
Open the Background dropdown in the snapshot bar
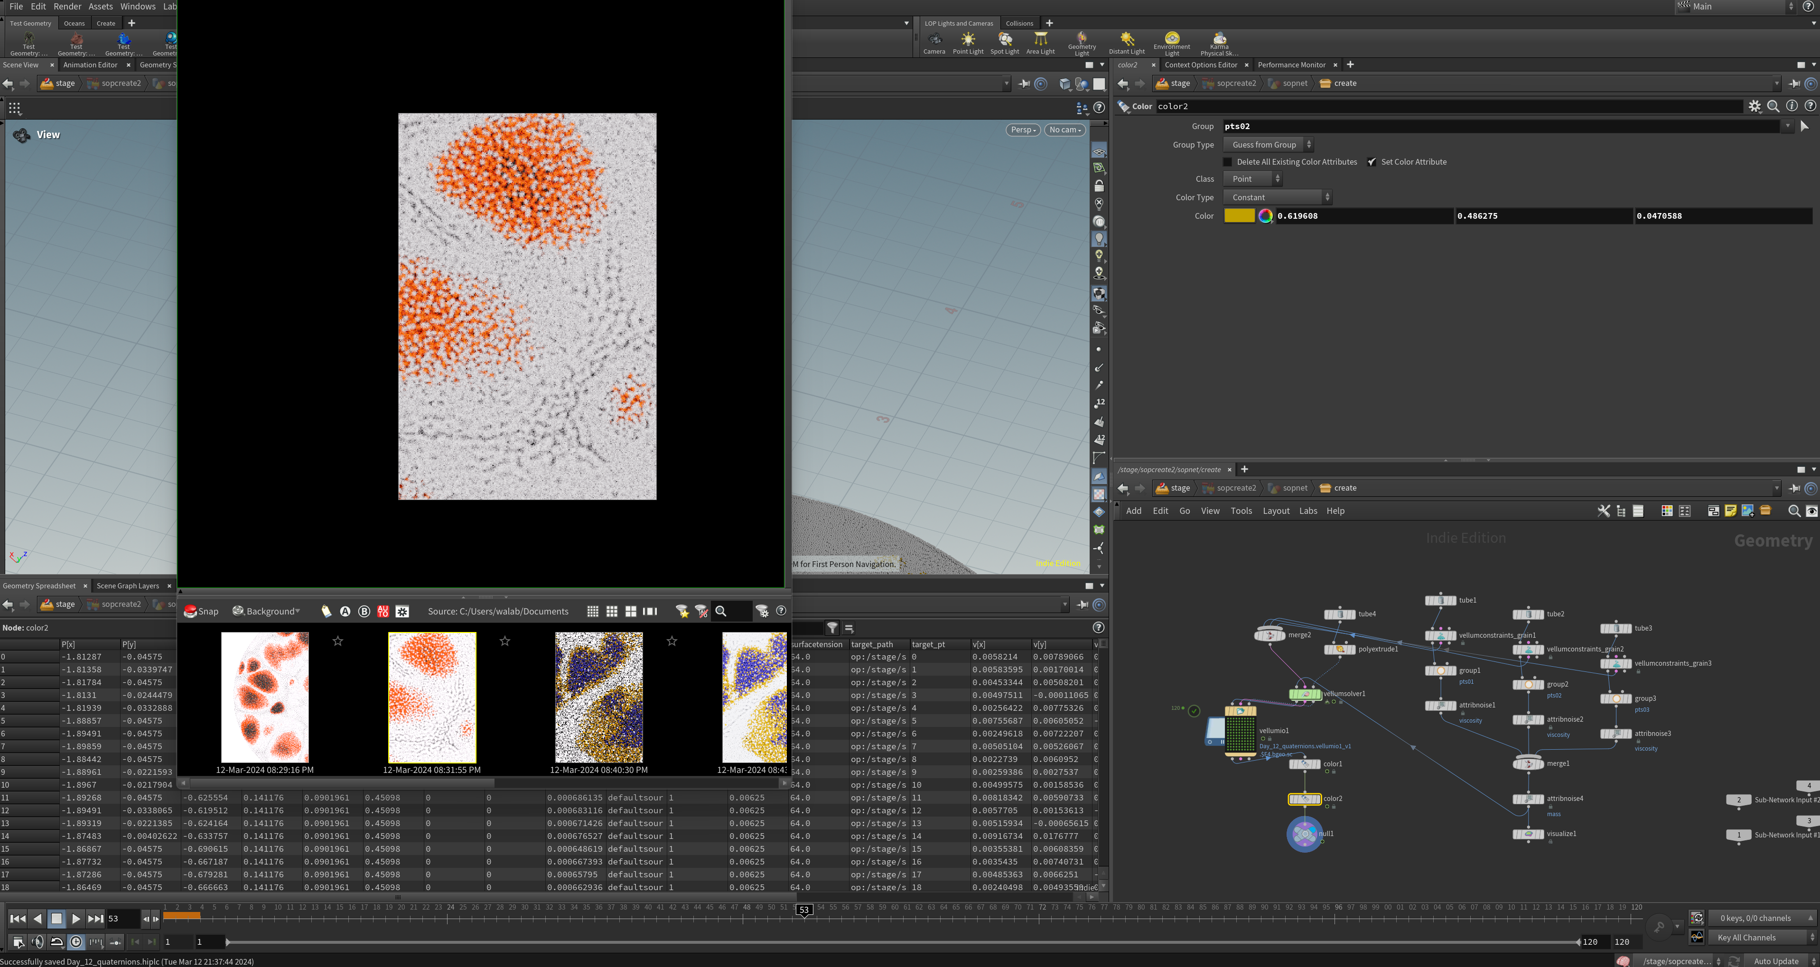pos(266,611)
